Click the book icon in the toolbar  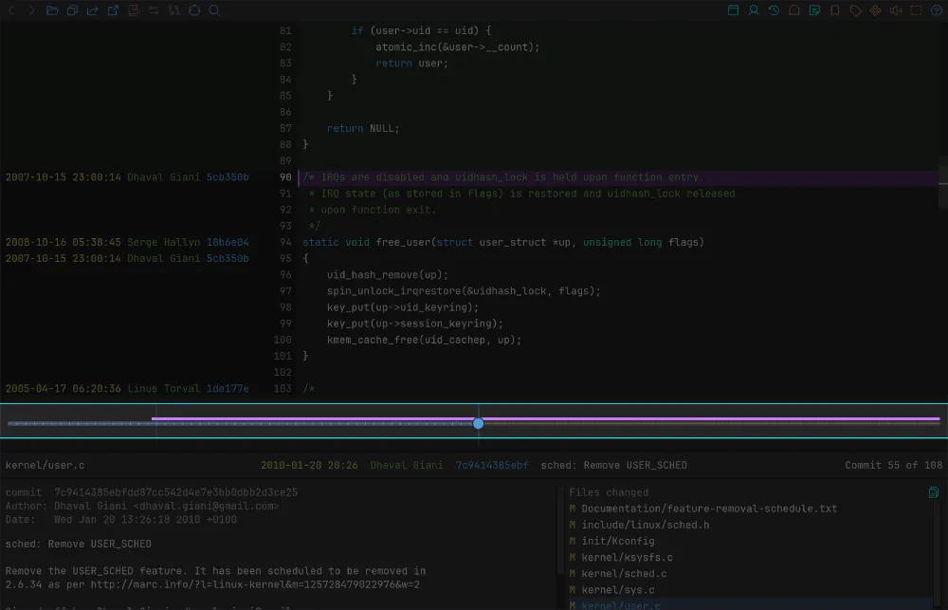click(x=134, y=10)
